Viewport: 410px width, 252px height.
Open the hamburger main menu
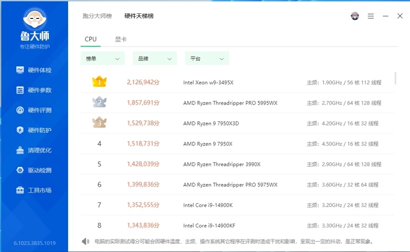(371, 16)
